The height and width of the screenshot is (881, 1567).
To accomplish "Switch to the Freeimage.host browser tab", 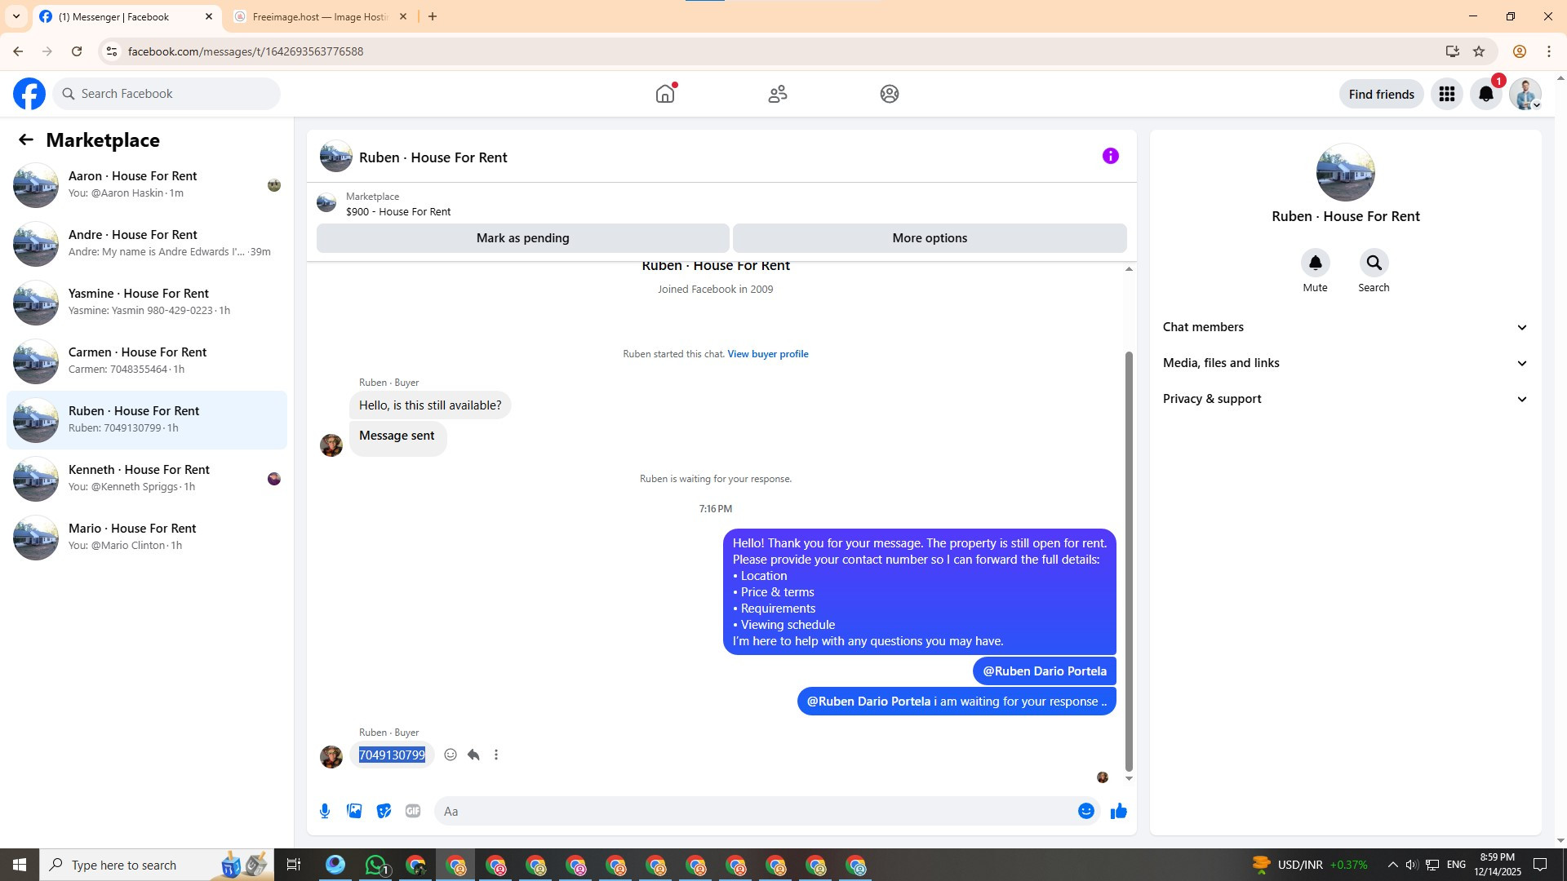I will pyautogui.click(x=319, y=16).
